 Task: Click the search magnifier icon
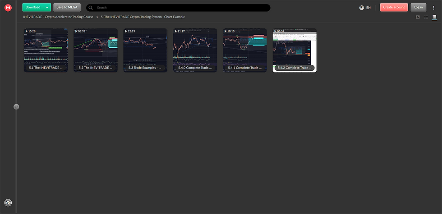click(x=91, y=8)
